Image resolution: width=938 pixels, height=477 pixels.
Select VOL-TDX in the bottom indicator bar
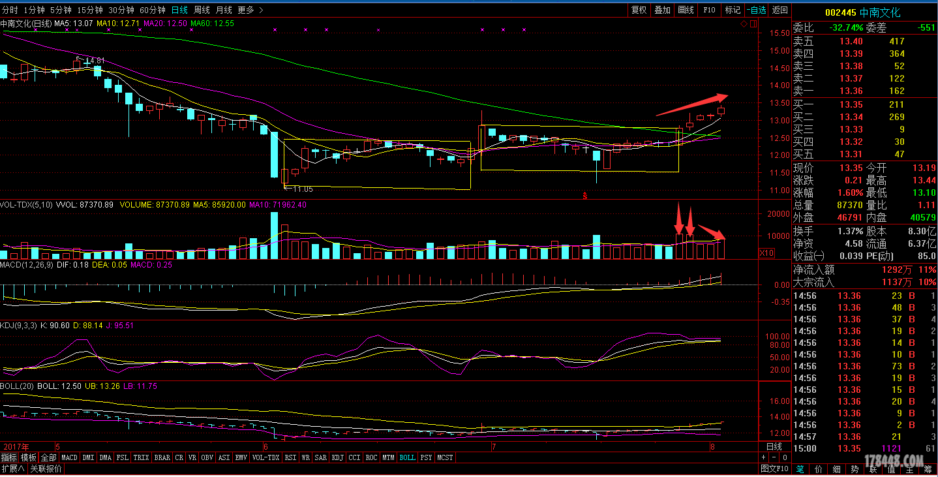click(x=265, y=457)
